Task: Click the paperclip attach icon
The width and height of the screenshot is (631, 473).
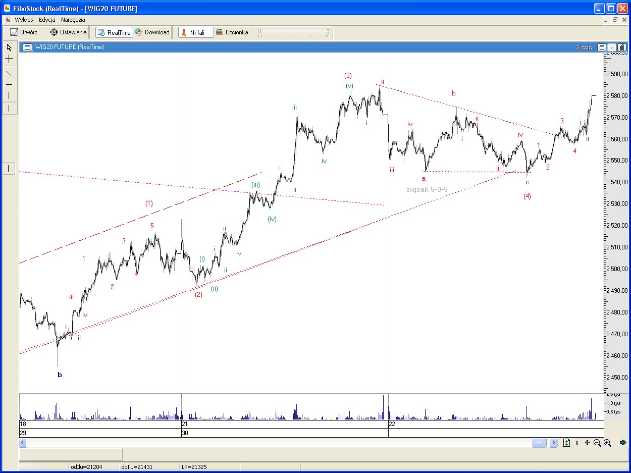Action: (622, 47)
